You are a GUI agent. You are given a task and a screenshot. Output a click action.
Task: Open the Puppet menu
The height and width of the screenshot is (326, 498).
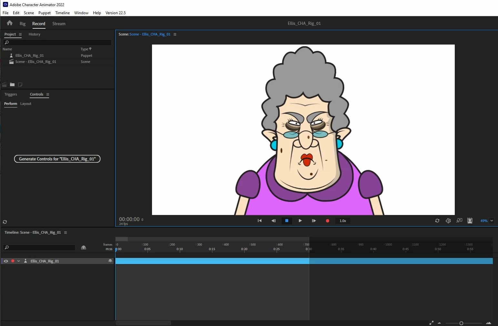pos(45,13)
